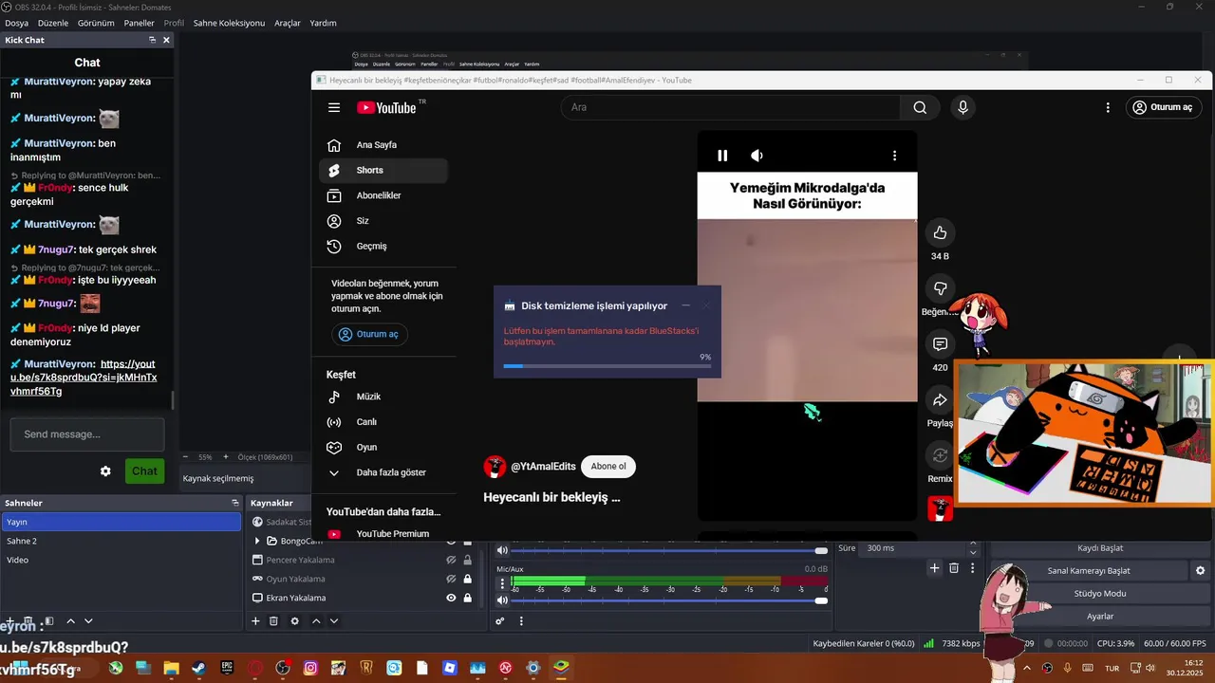The height and width of the screenshot is (683, 1215).
Task: Open Siz in YouTube sidebar
Action: click(383, 221)
